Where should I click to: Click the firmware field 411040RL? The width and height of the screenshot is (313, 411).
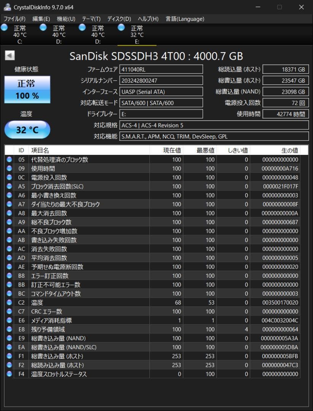(161, 70)
